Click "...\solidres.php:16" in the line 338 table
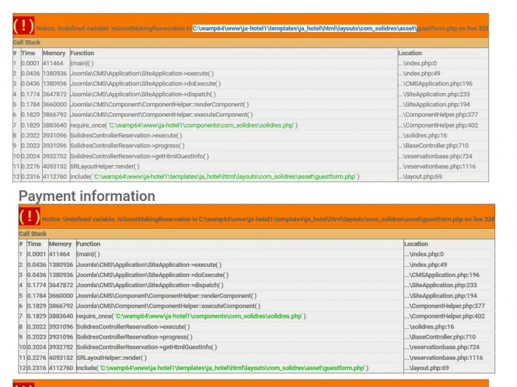This screenshot has height=387, width=517. click(x=429, y=327)
